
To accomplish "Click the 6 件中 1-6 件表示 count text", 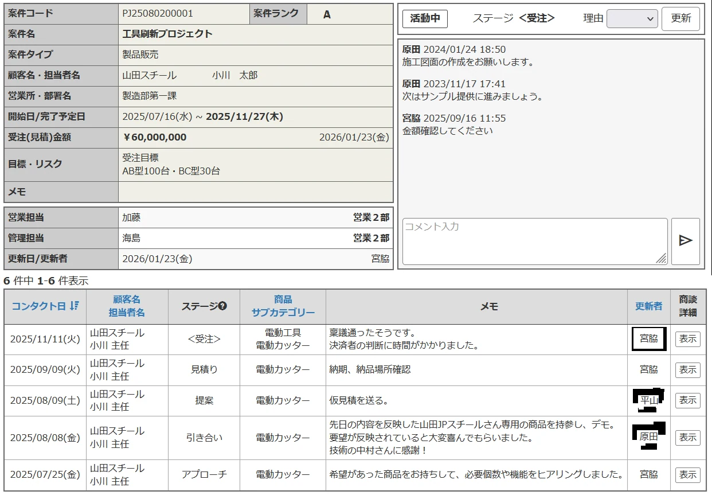I will pos(46,281).
